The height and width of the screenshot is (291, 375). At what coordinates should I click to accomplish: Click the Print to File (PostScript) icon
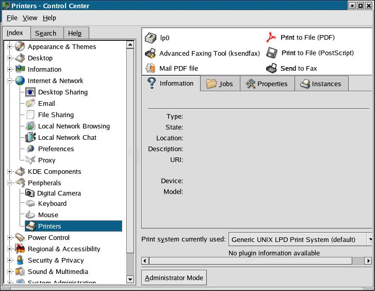tap(272, 53)
